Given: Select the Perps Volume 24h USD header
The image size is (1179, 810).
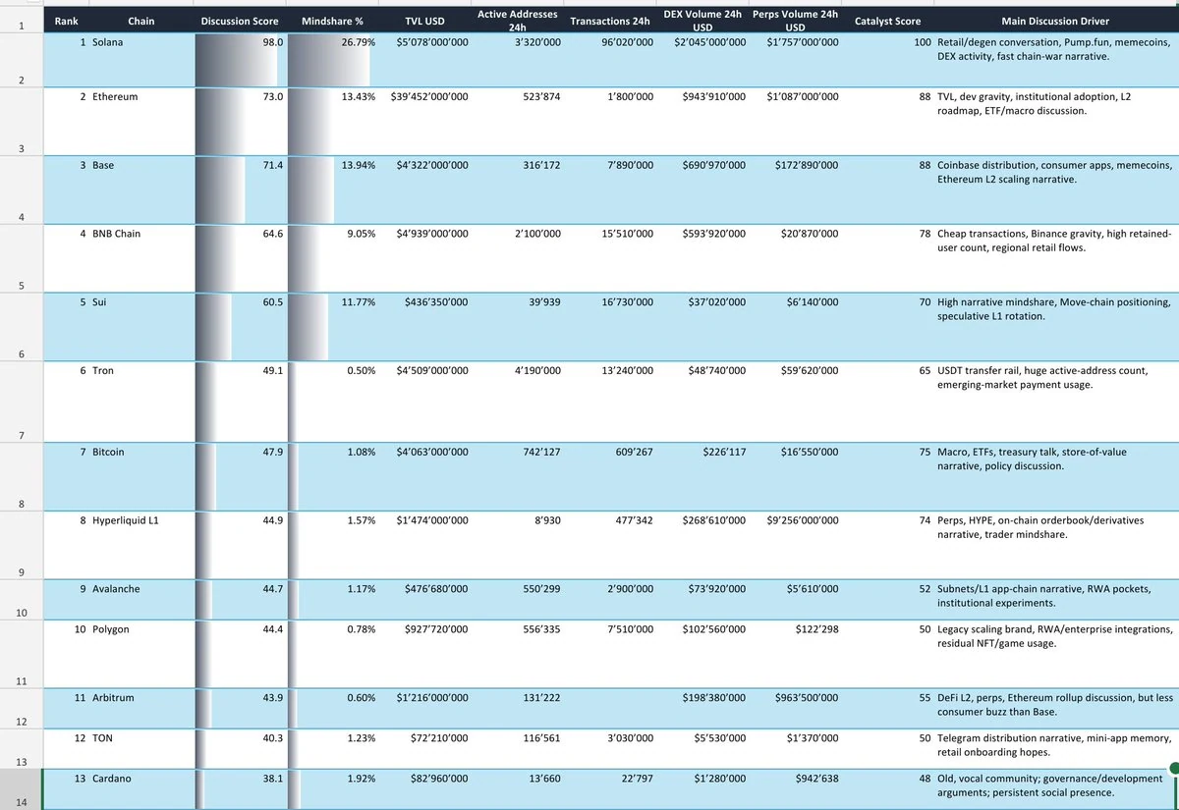Looking at the screenshot, I should pyautogui.click(x=796, y=21).
